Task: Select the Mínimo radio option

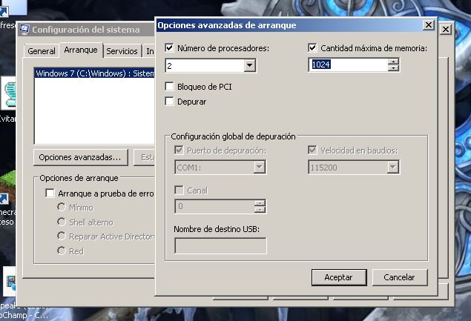Action: coord(62,207)
